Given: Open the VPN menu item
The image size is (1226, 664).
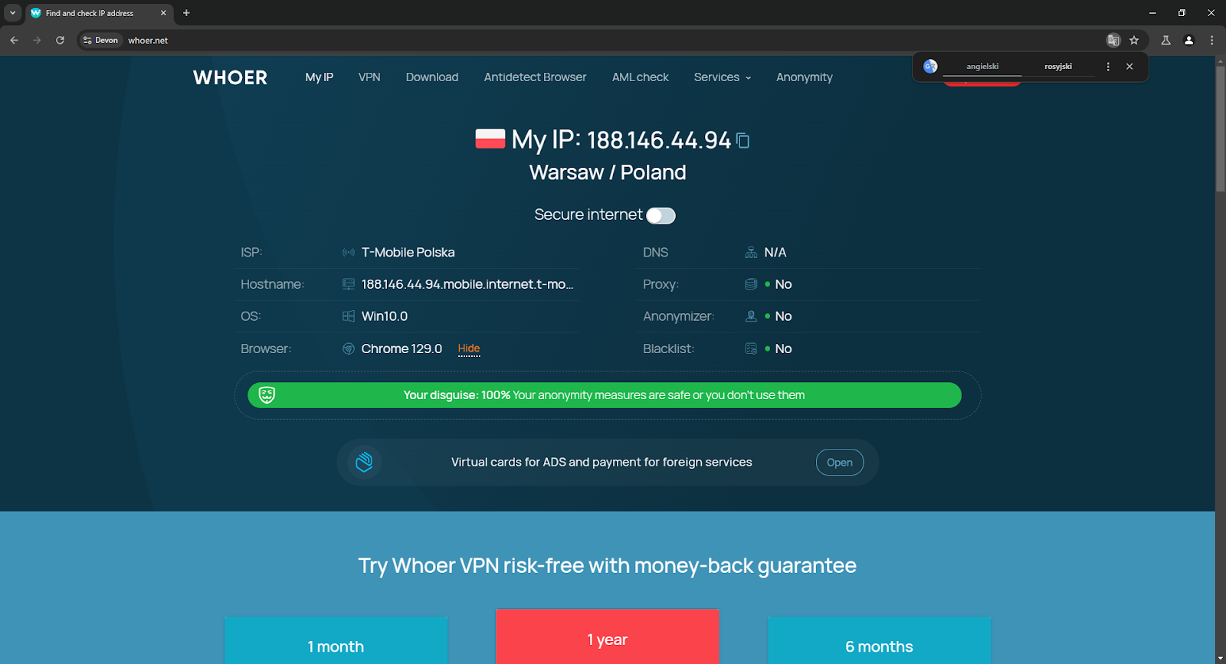Looking at the screenshot, I should [x=369, y=77].
